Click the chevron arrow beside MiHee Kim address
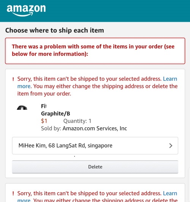This screenshot has width=190, height=202. [171, 146]
